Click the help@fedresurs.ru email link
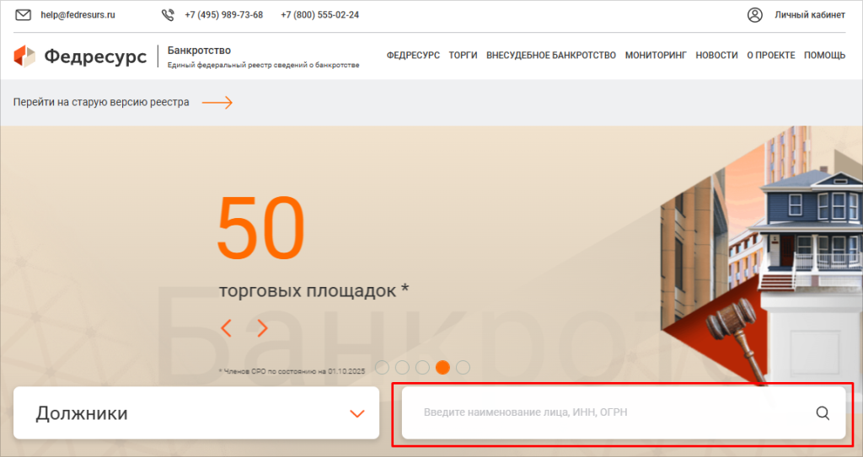Image resolution: width=863 pixels, height=457 pixels. coord(78,15)
